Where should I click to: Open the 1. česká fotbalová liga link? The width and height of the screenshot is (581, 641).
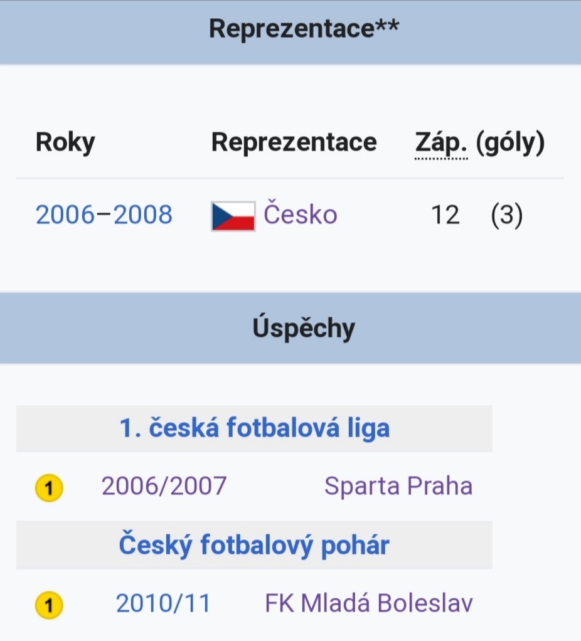[254, 428]
